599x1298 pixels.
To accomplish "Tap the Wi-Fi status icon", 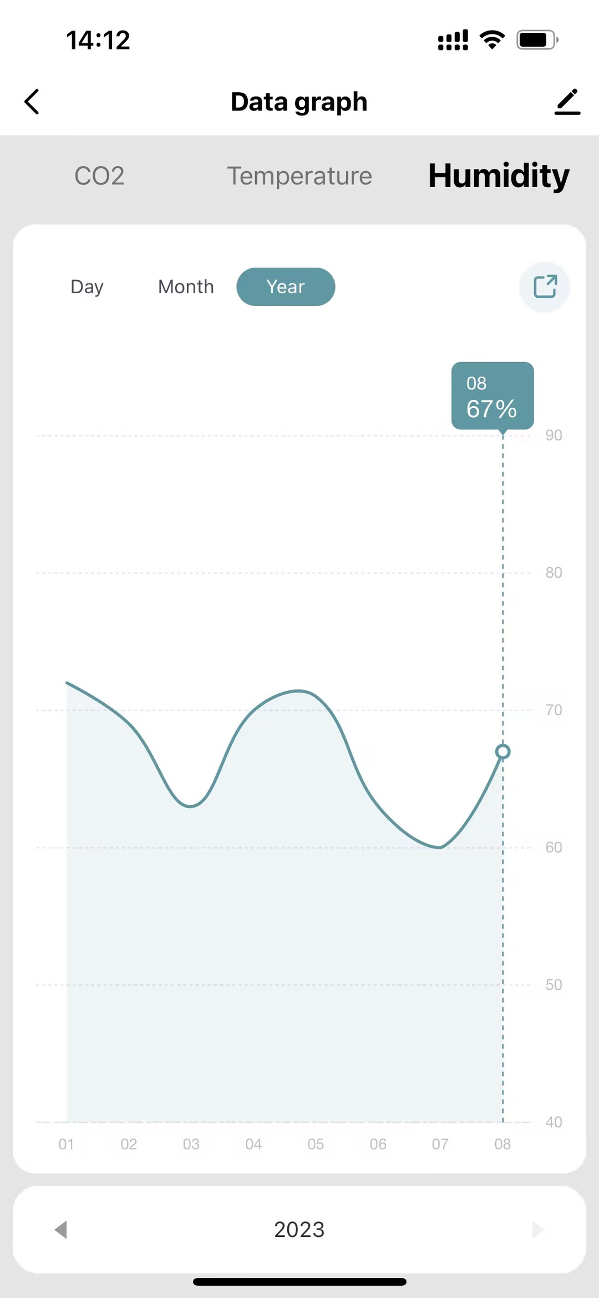I will (492, 40).
